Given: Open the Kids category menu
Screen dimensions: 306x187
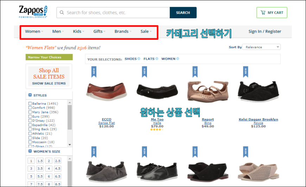Looking at the screenshot, I should tap(78, 32).
